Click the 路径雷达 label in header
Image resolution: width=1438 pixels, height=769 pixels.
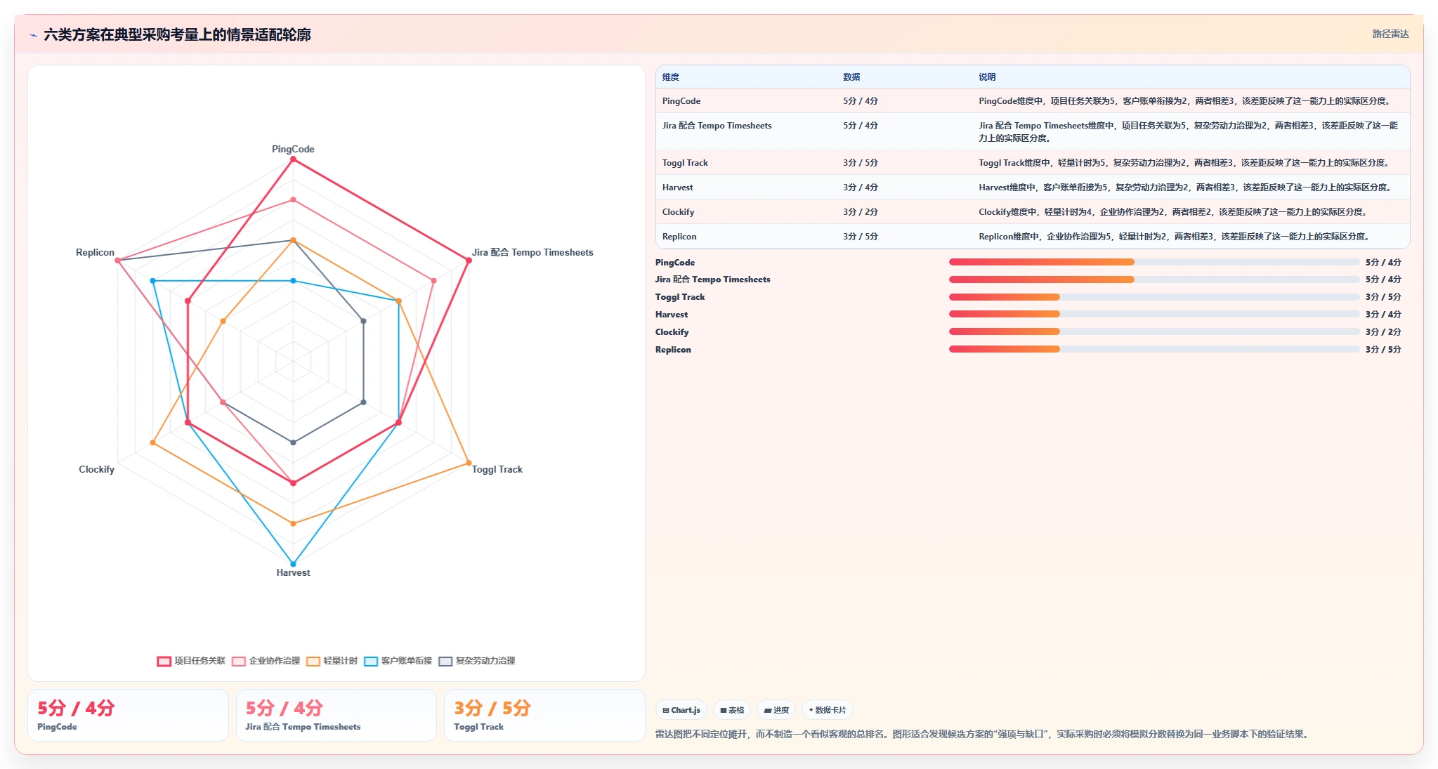[1390, 34]
